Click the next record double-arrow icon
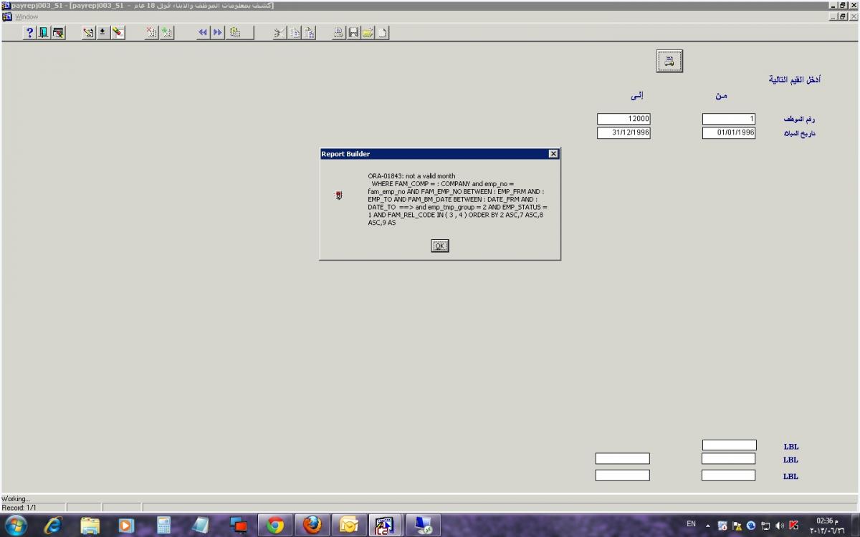The height and width of the screenshot is (537, 860). 217,32
